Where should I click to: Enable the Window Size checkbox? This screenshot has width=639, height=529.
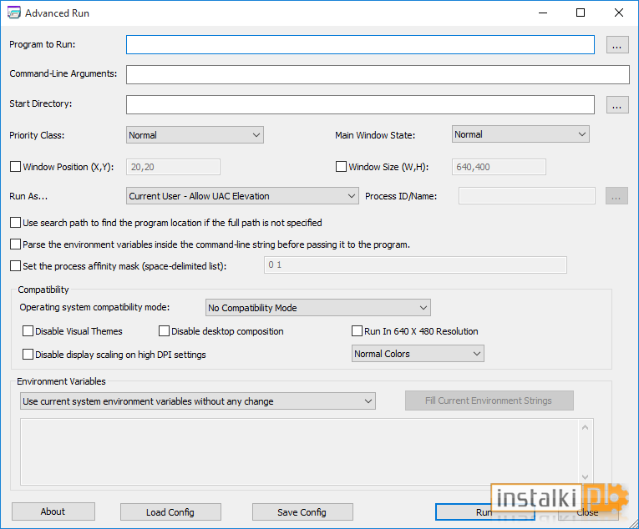341,167
